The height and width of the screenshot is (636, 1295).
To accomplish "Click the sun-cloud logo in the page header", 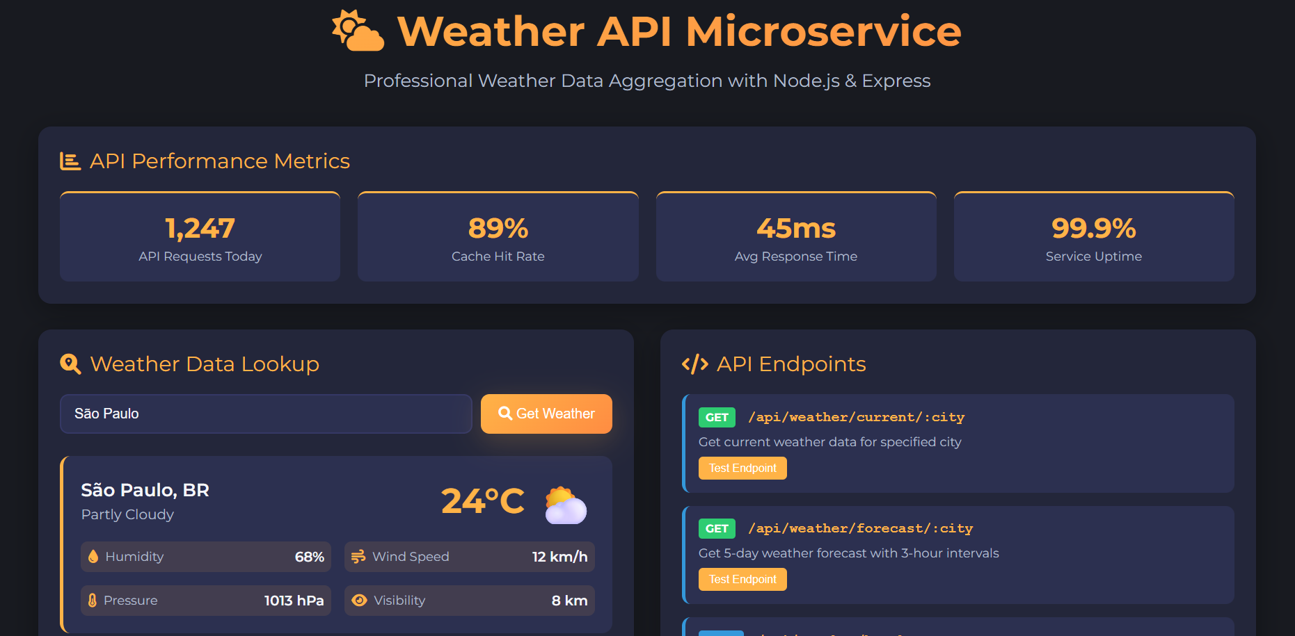I will pyautogui.click(x=356, y=32).
